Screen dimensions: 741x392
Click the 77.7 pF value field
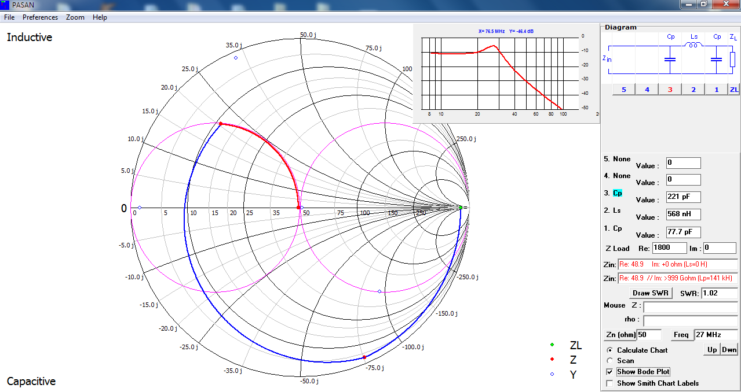pyautogui.click(x=683, y=232)
